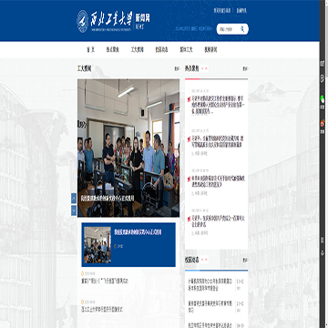This screenshot has width=328, height=328.
Task: Click next arrow beside 热点聚焦 heading
Action: [x=206, y=68]
